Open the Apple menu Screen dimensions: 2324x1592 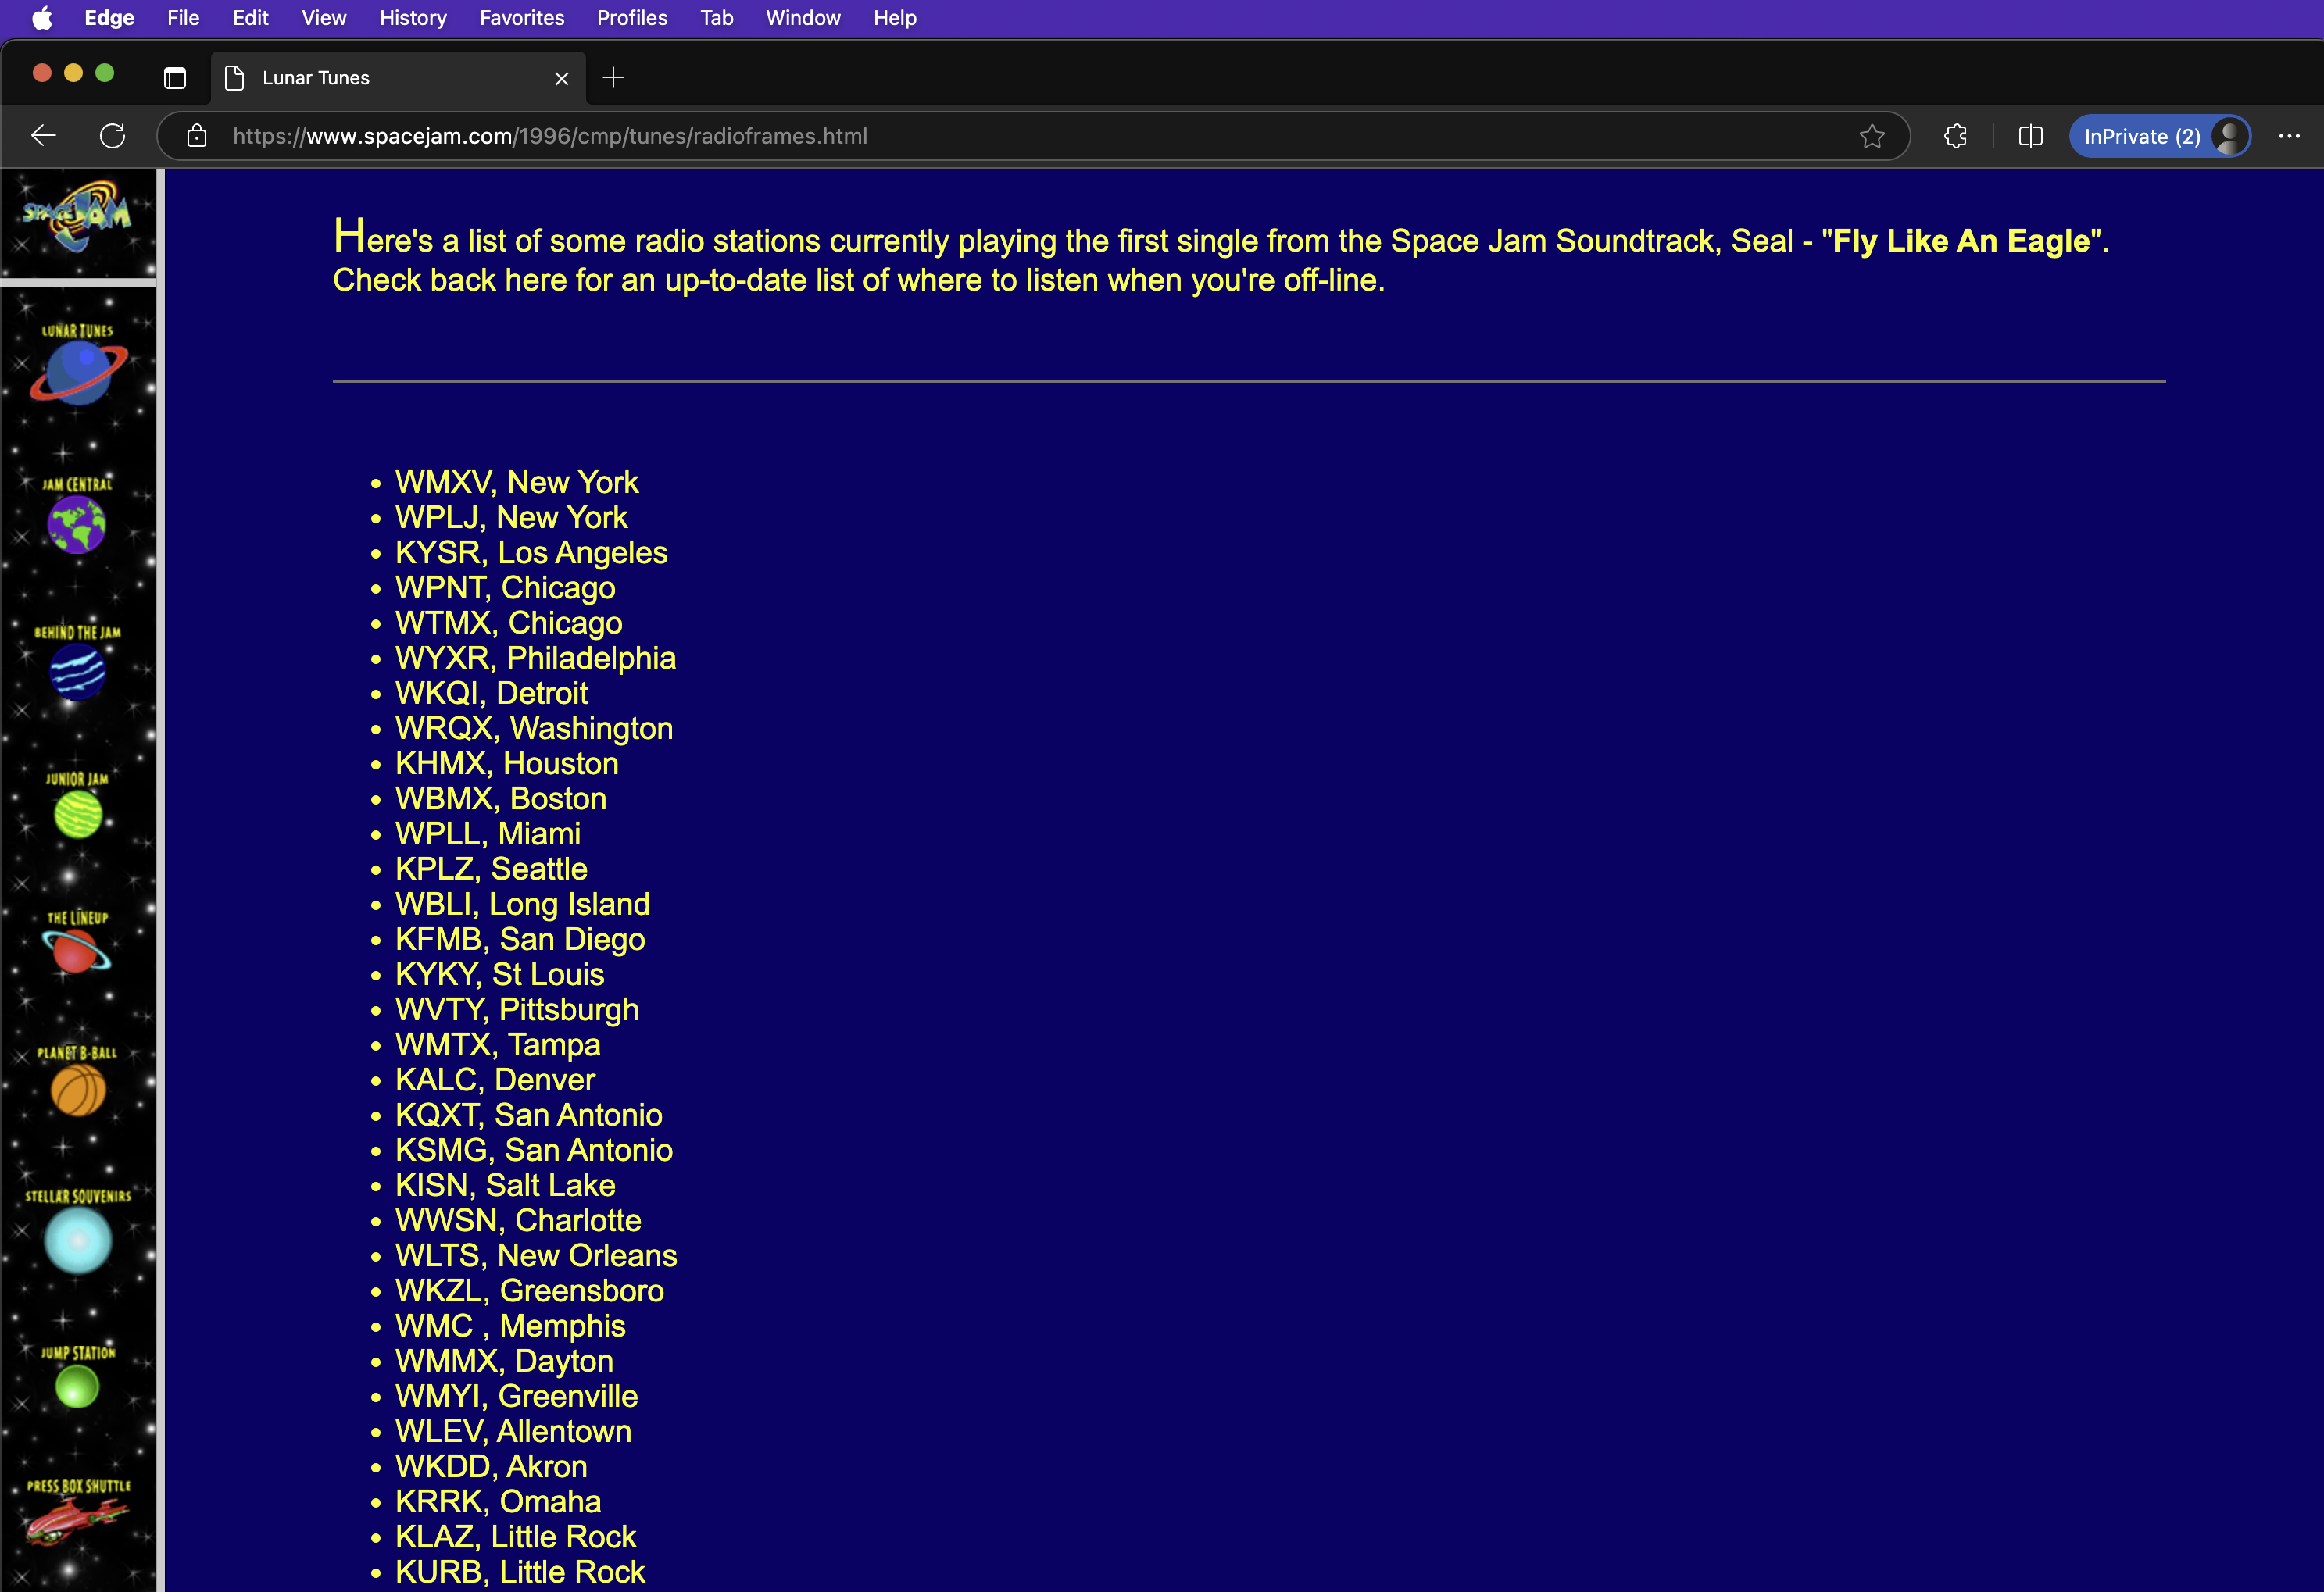[42, 18]
